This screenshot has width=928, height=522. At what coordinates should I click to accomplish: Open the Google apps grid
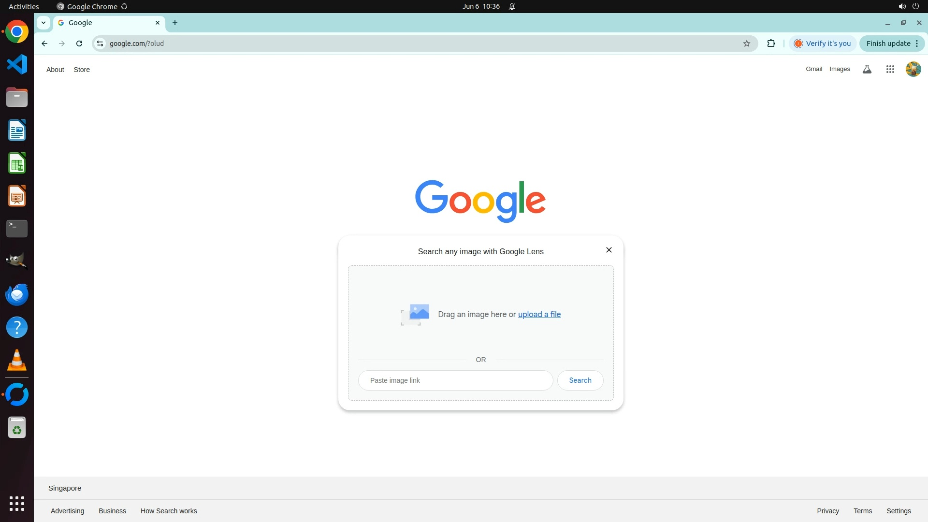click(x=890, y=69)
